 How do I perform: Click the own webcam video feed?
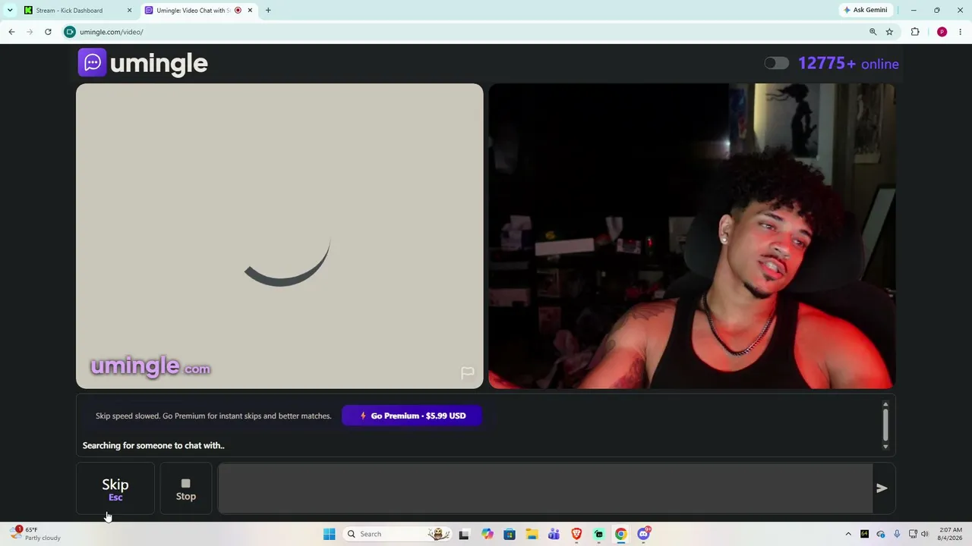pos(692,236)
